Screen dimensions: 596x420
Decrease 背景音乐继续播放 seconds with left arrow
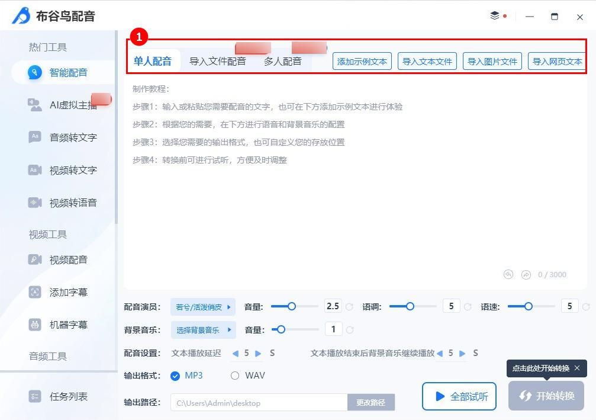click(x=440, y=354)
